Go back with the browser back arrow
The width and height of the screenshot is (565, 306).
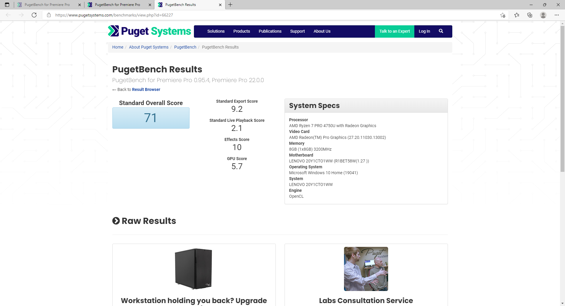8,15
